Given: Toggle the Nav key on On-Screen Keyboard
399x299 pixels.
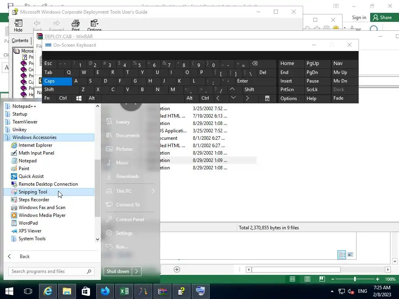Looking at the screenshot, I should (x=344, y=63).
